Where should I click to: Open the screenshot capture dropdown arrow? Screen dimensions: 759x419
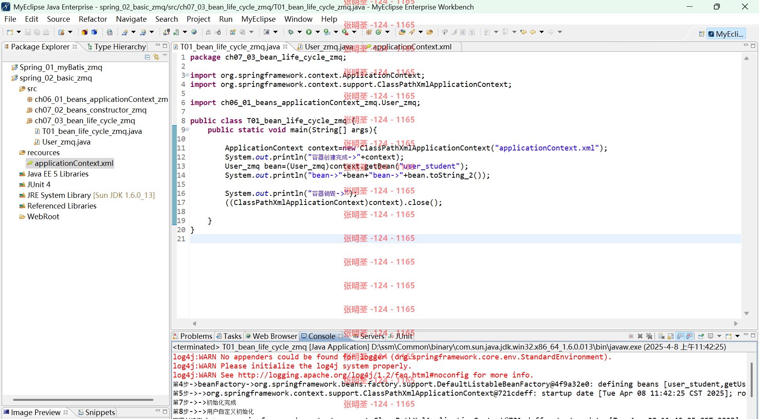pos(275,32)
